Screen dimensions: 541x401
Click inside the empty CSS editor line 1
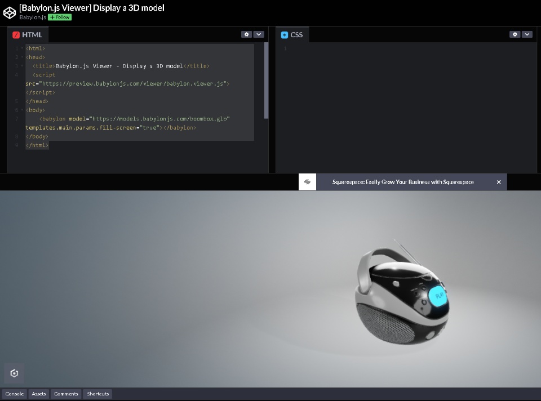(x=411, y=48)
